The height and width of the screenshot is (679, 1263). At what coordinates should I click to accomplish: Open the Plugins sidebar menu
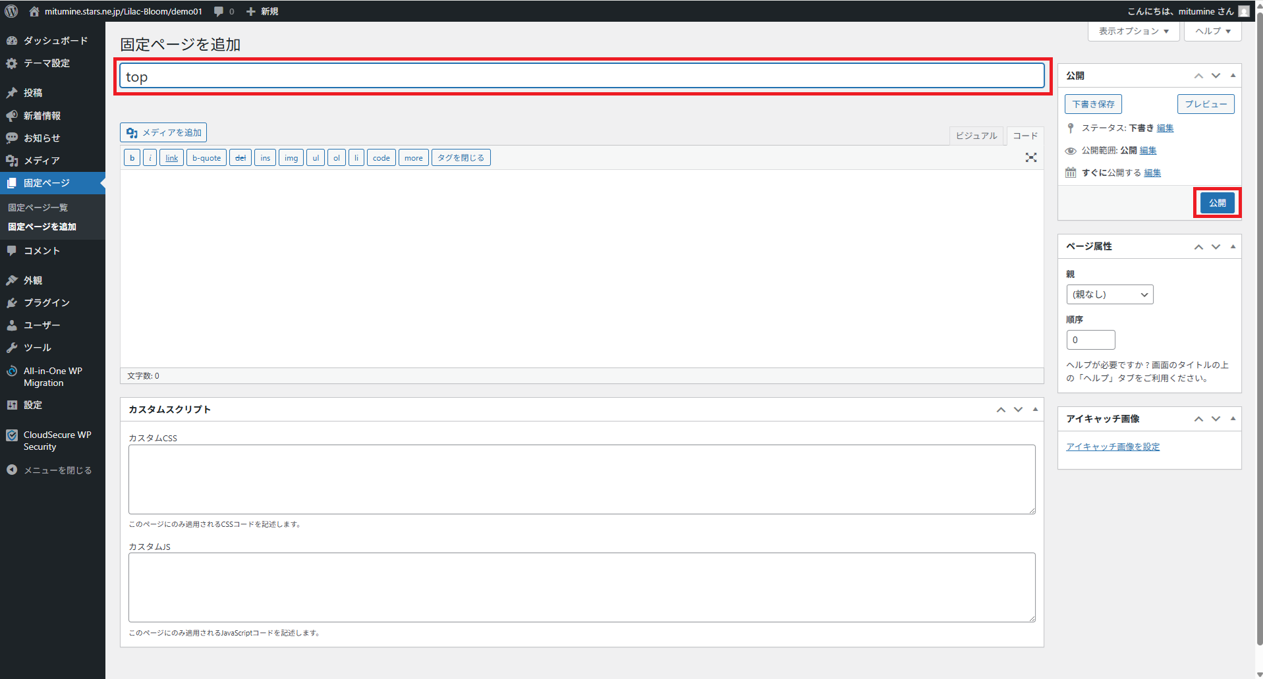point(46,303)
